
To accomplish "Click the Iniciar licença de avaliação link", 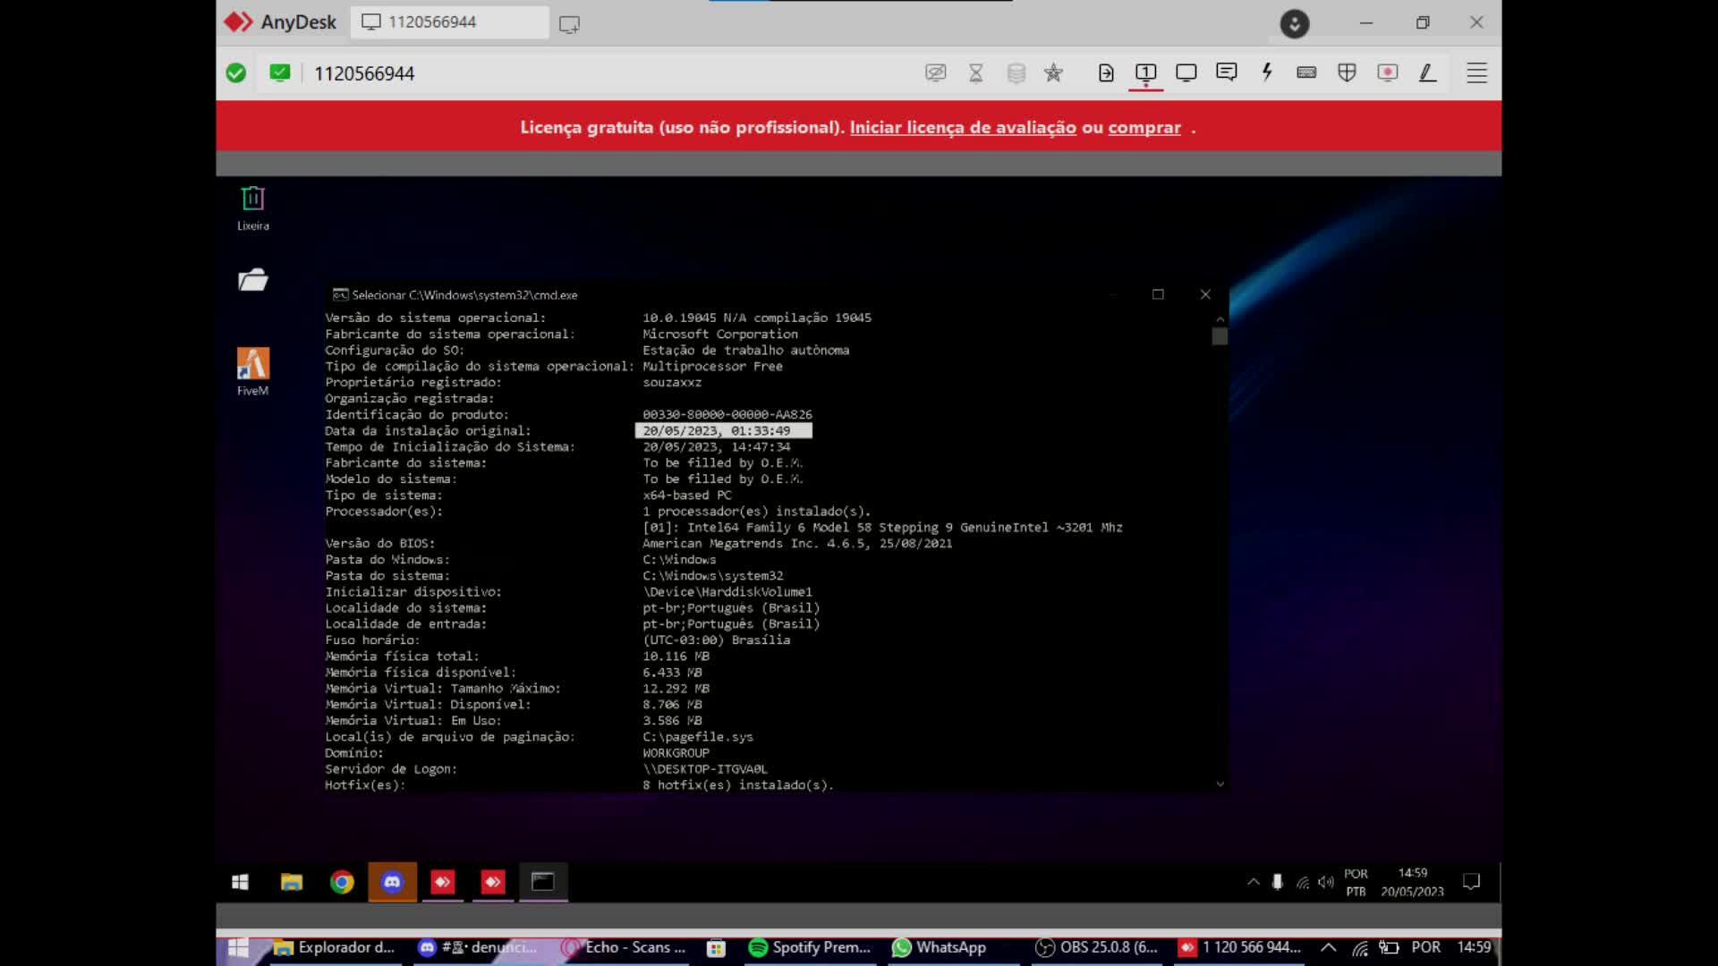I will pos(962,127).
